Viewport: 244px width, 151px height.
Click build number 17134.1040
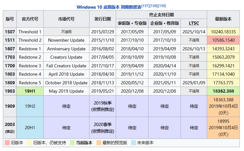coord(223,74)
